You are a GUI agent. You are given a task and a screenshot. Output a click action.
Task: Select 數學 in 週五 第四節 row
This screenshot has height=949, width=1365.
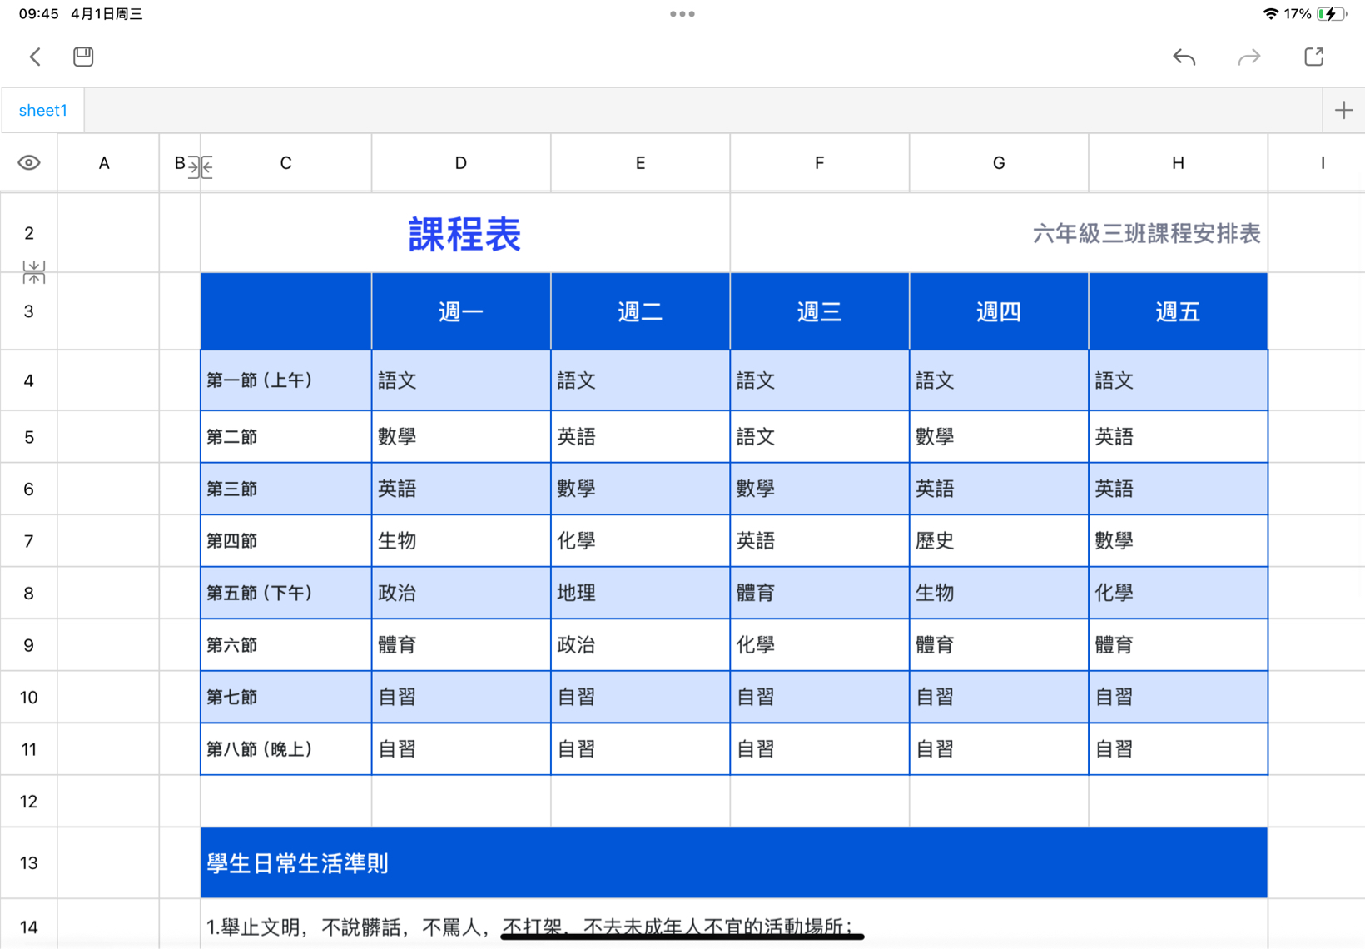click(1178, 541)
